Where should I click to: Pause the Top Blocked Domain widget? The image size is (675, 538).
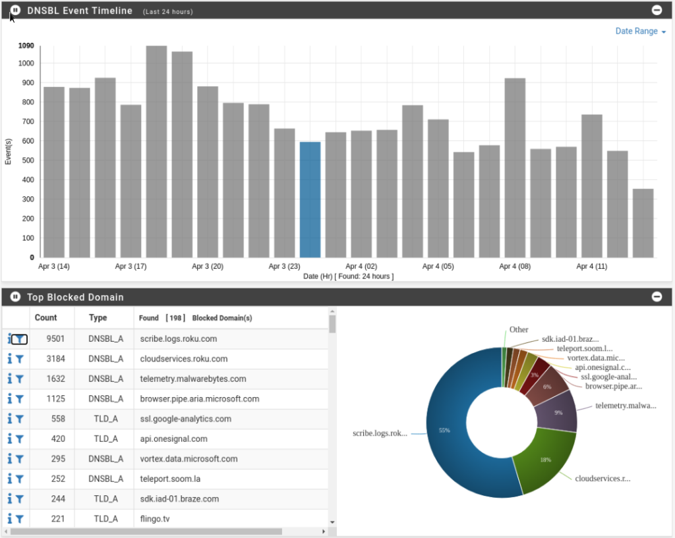[15, 297]
